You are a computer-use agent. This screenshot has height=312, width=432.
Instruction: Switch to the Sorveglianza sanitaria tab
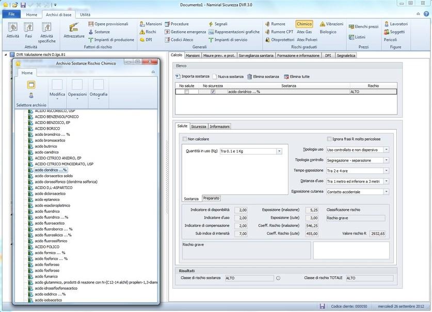pos(256,55)
